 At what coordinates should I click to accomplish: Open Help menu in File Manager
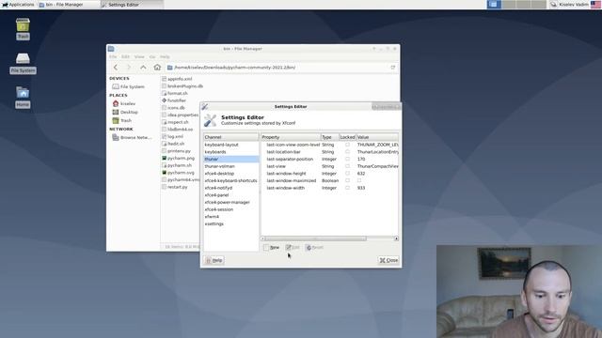166,56
